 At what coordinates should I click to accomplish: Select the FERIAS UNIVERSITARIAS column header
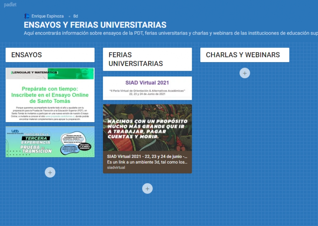148,59
